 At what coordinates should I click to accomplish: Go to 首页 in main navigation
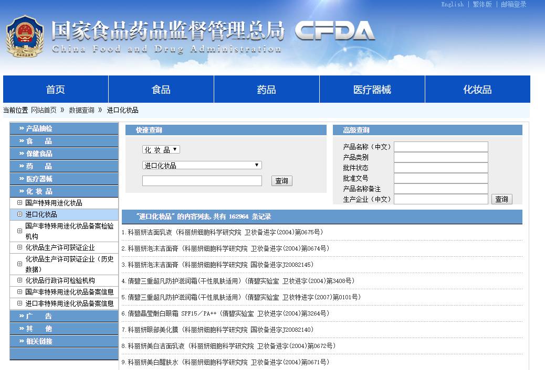(x=56, y=89)
